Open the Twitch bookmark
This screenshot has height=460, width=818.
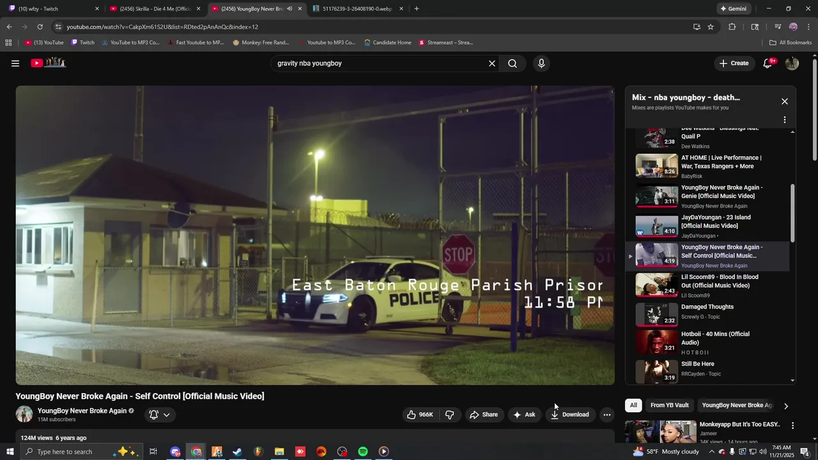82,43
